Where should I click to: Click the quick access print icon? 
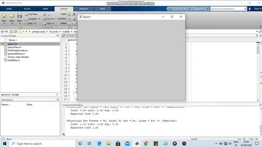(198, 9)
